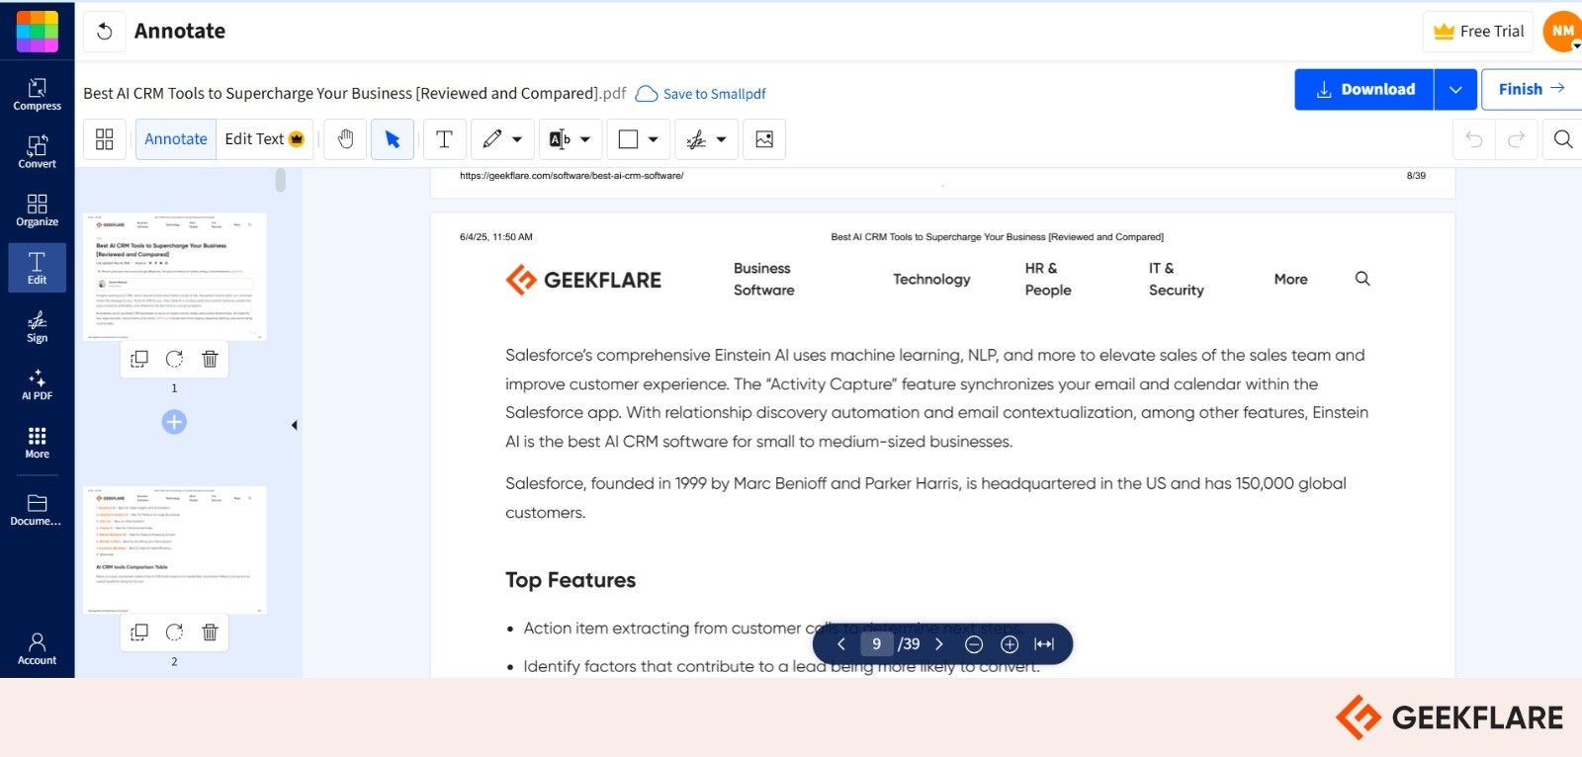This screenshot has height=757, width=1582.
Task: Select the arrow pointer tool
Action: click(393, 139)
